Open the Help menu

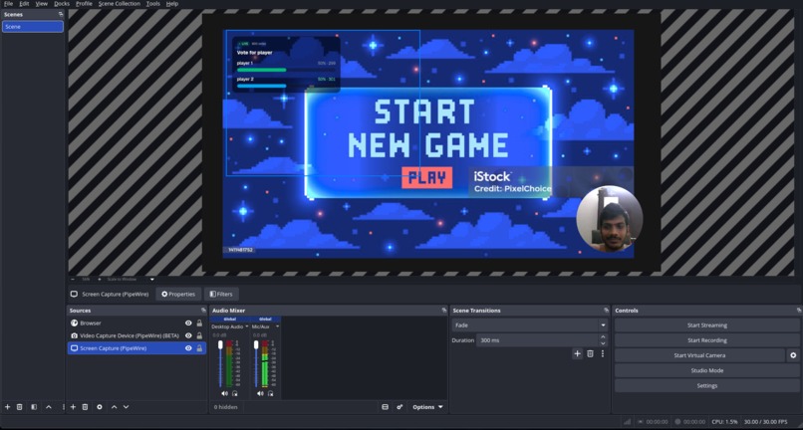tap(172, 4)
